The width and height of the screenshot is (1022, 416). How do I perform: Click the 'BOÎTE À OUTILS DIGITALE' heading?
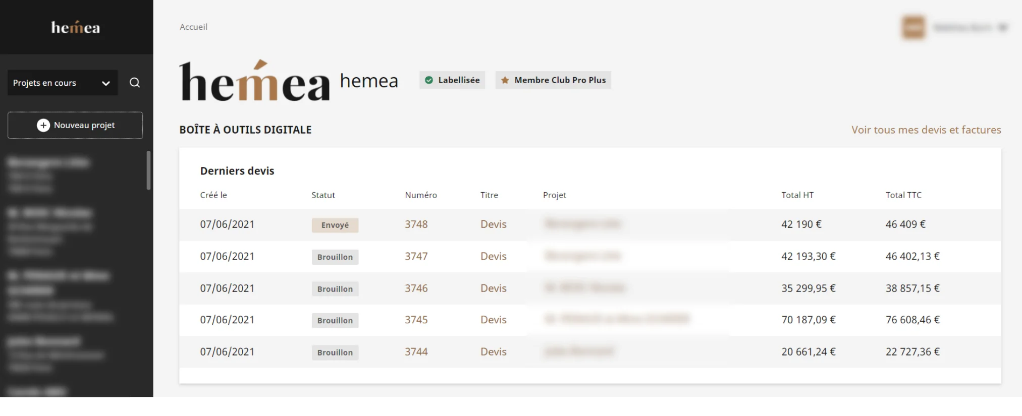[245, 130]
